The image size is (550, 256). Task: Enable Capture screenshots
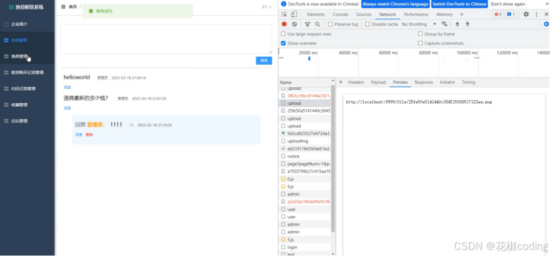click(x=420, y=43)
